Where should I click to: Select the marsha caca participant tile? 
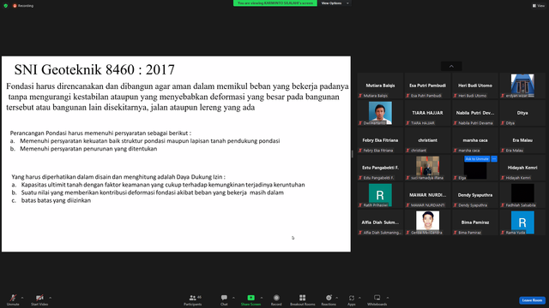click(475, 140)
